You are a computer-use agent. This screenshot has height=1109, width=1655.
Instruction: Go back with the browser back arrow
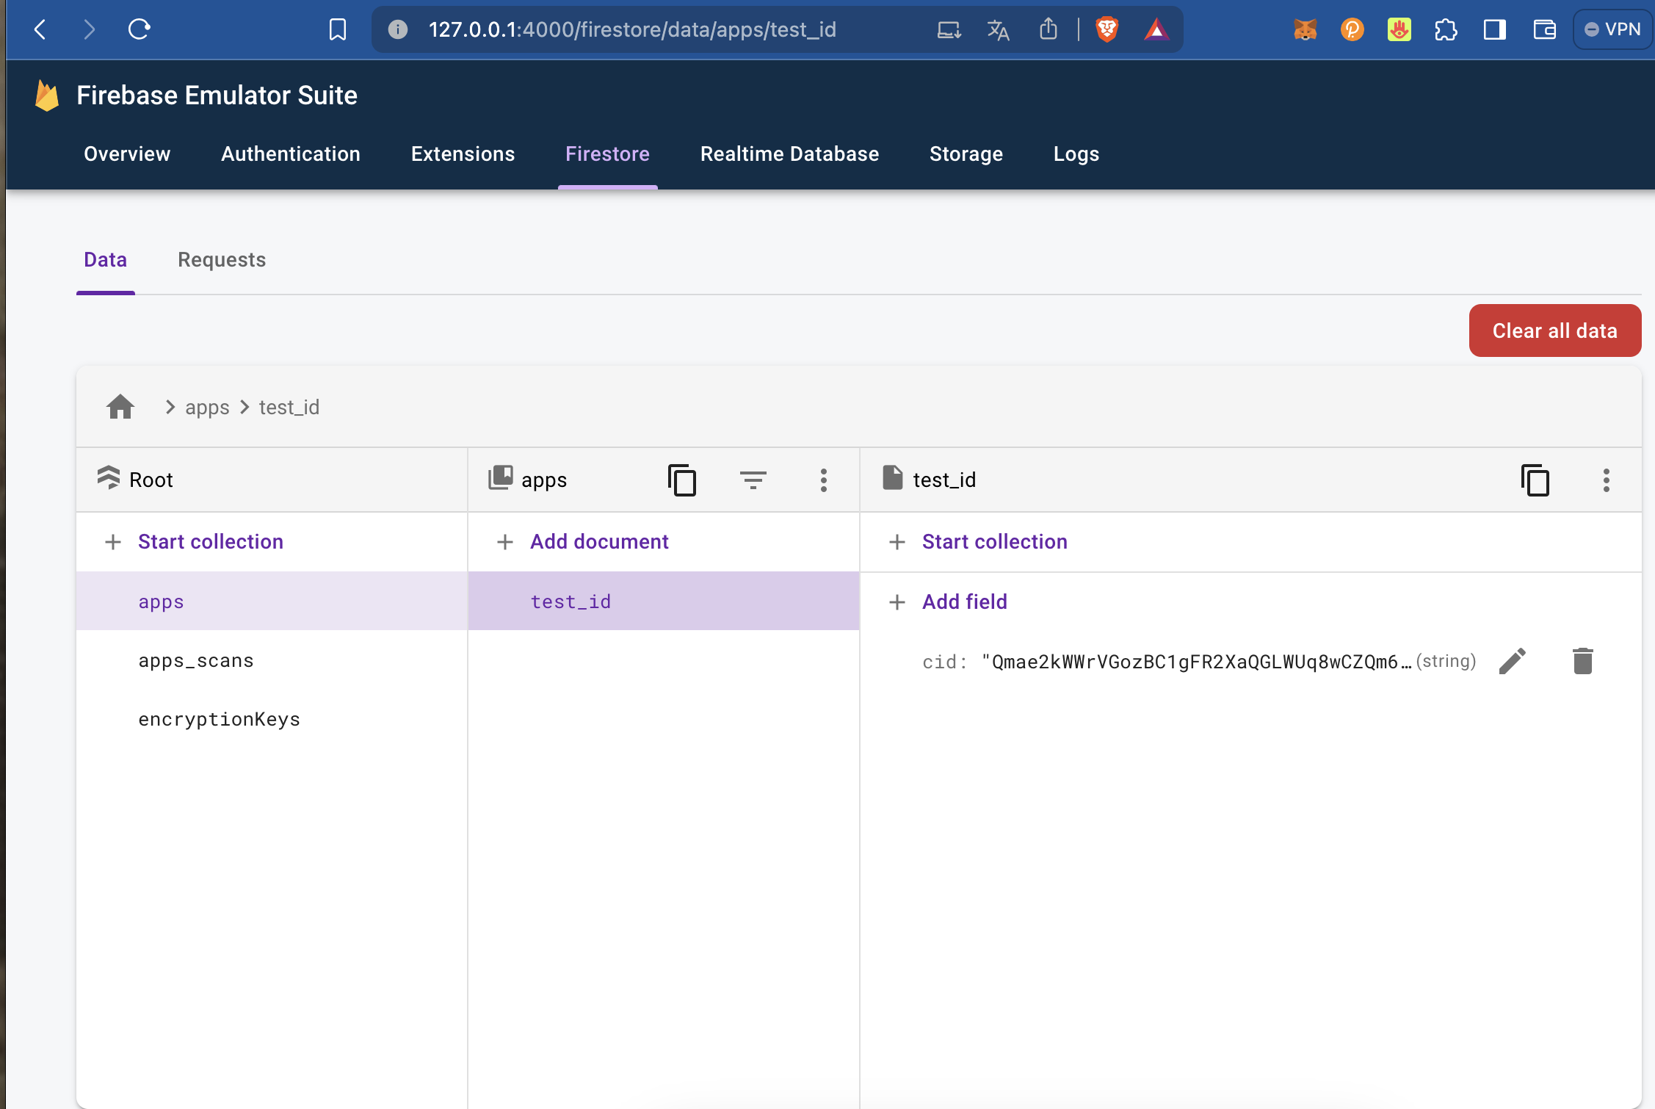coord(40,29)
